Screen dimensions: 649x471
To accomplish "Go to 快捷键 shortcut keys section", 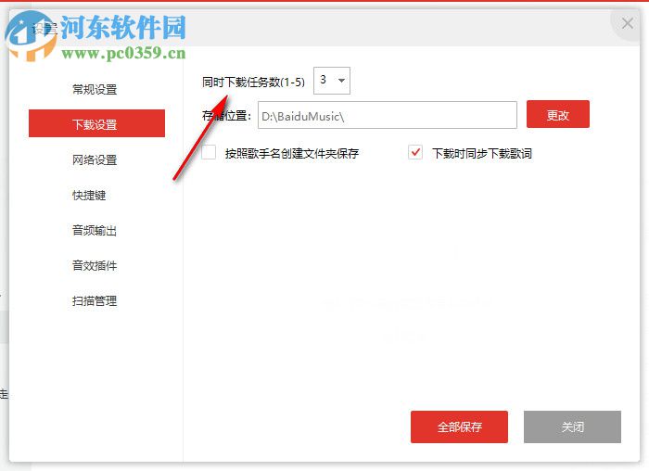I will pyautogui.click(x=89, y=195).
